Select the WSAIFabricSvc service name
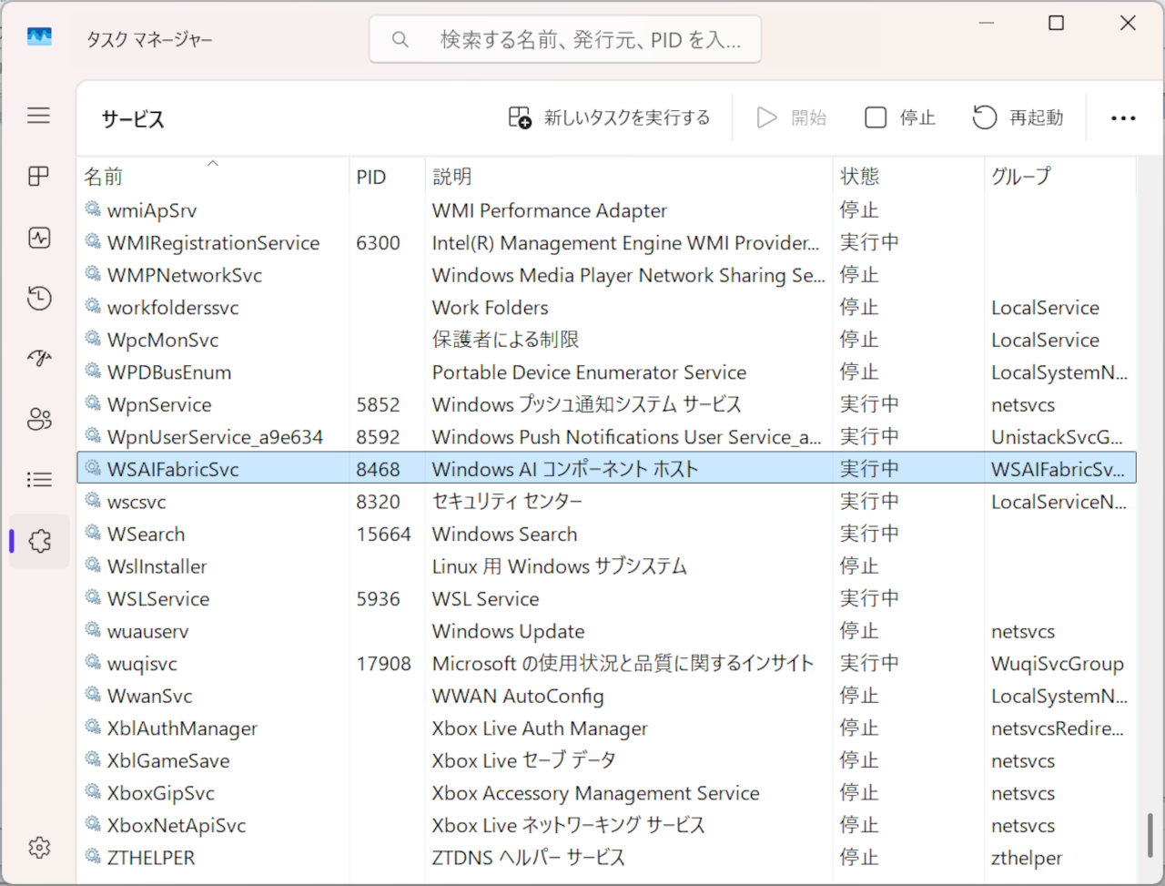The image size is (1165, 886). pyautogui.click(x=173, y=469)
